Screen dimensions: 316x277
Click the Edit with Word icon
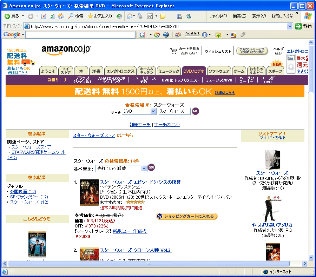(150, 16)
